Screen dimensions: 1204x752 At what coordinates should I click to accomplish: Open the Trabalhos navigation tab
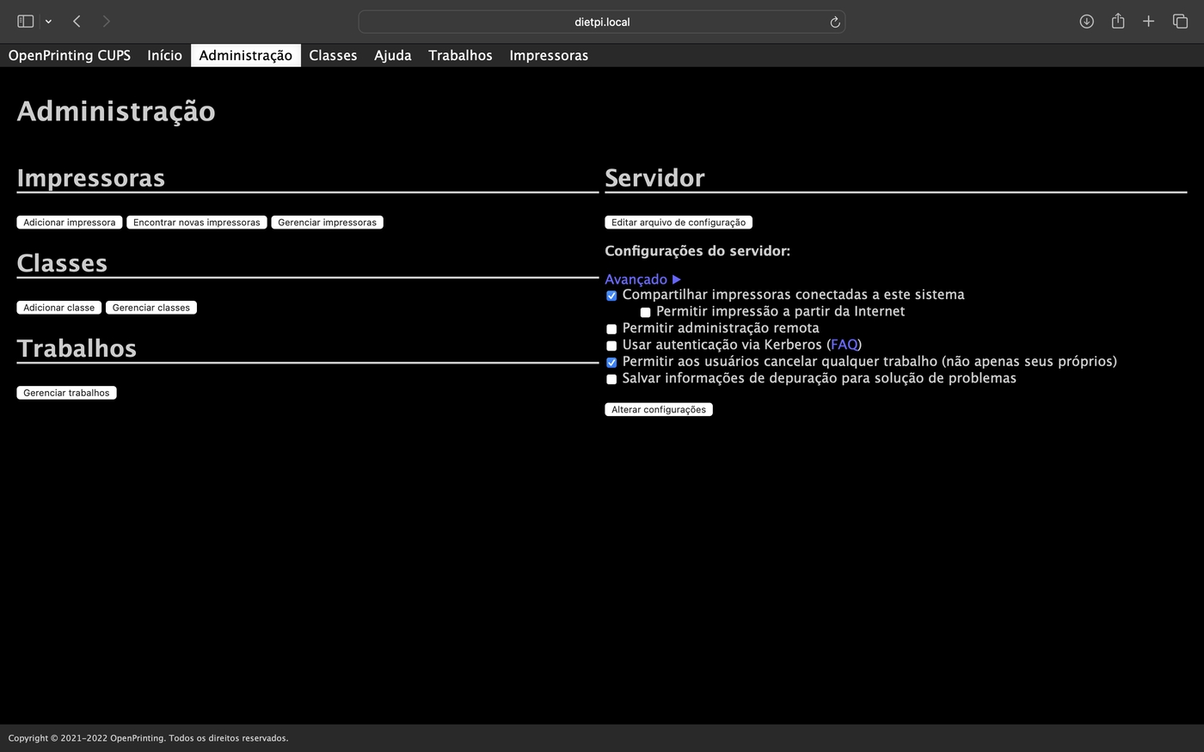[460, 56]
